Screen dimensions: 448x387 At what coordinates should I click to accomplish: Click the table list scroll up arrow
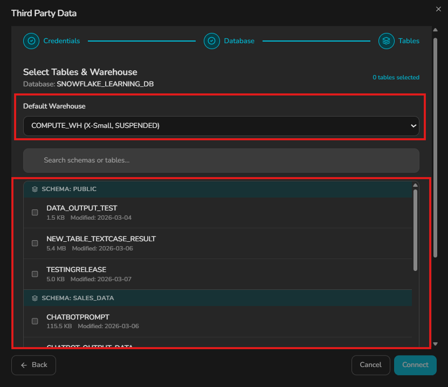(415, 185)
